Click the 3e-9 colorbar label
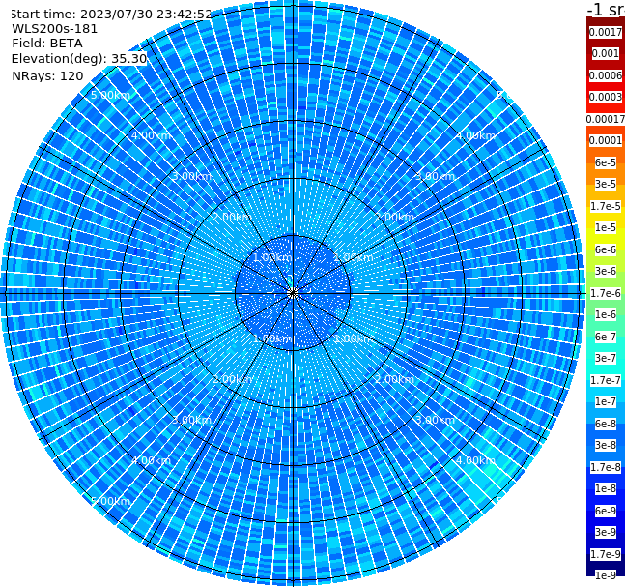This screenshot has width=625, height=587. pos(606,532)
